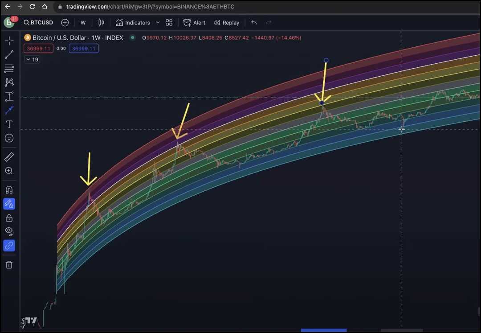Viewport: 481px width, 333px height.
Task: Select the Crosshair cursor tool
Action: coord(9,40)
